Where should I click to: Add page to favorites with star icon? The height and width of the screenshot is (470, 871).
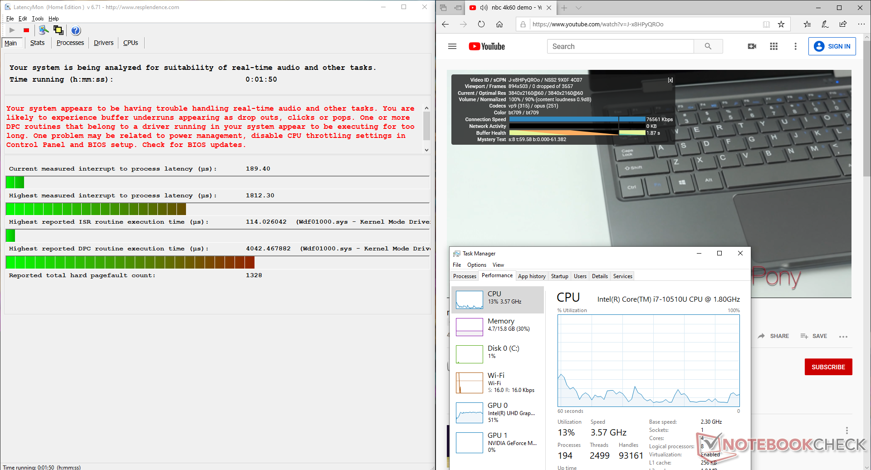781,24
